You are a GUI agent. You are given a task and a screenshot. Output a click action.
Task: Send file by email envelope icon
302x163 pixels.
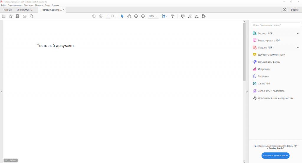pyautogui.click(x=24, y=16)
